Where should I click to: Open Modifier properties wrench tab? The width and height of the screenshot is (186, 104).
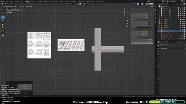point(158,66)
